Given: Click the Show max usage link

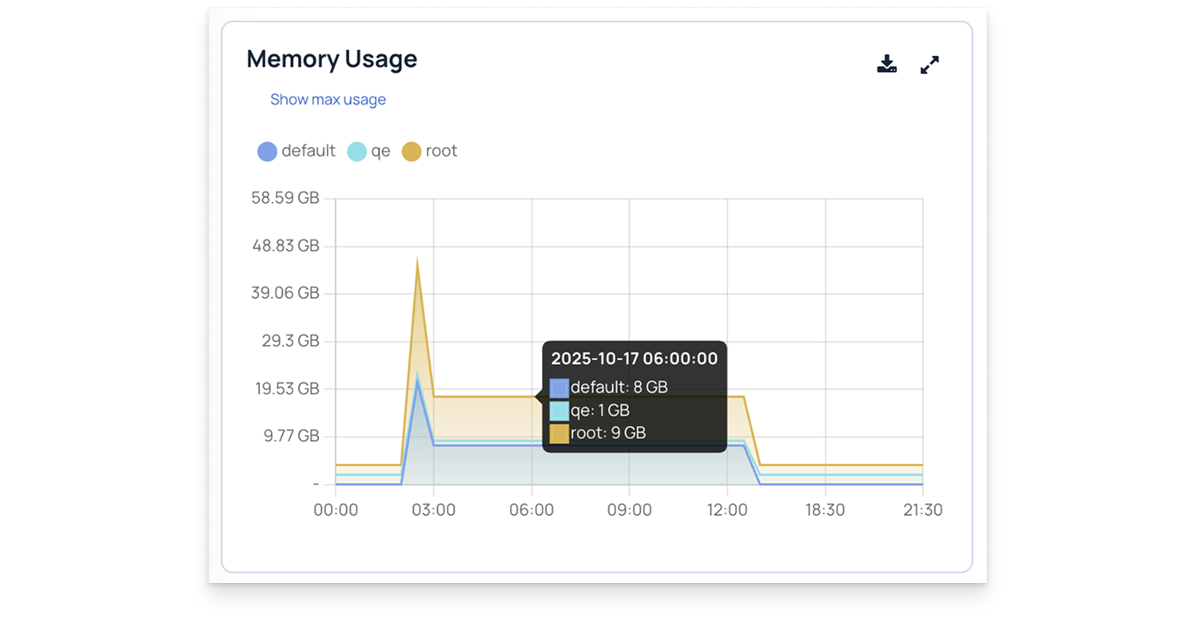Looking at the screenshot, I should 328,100.
